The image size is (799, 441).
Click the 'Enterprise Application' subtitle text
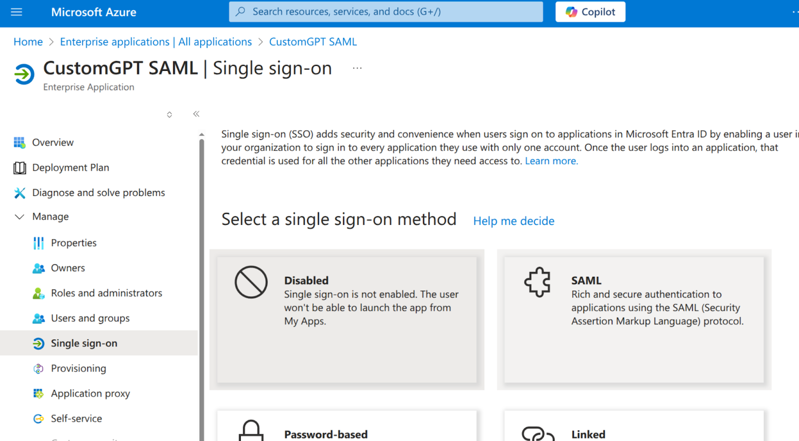89,87
